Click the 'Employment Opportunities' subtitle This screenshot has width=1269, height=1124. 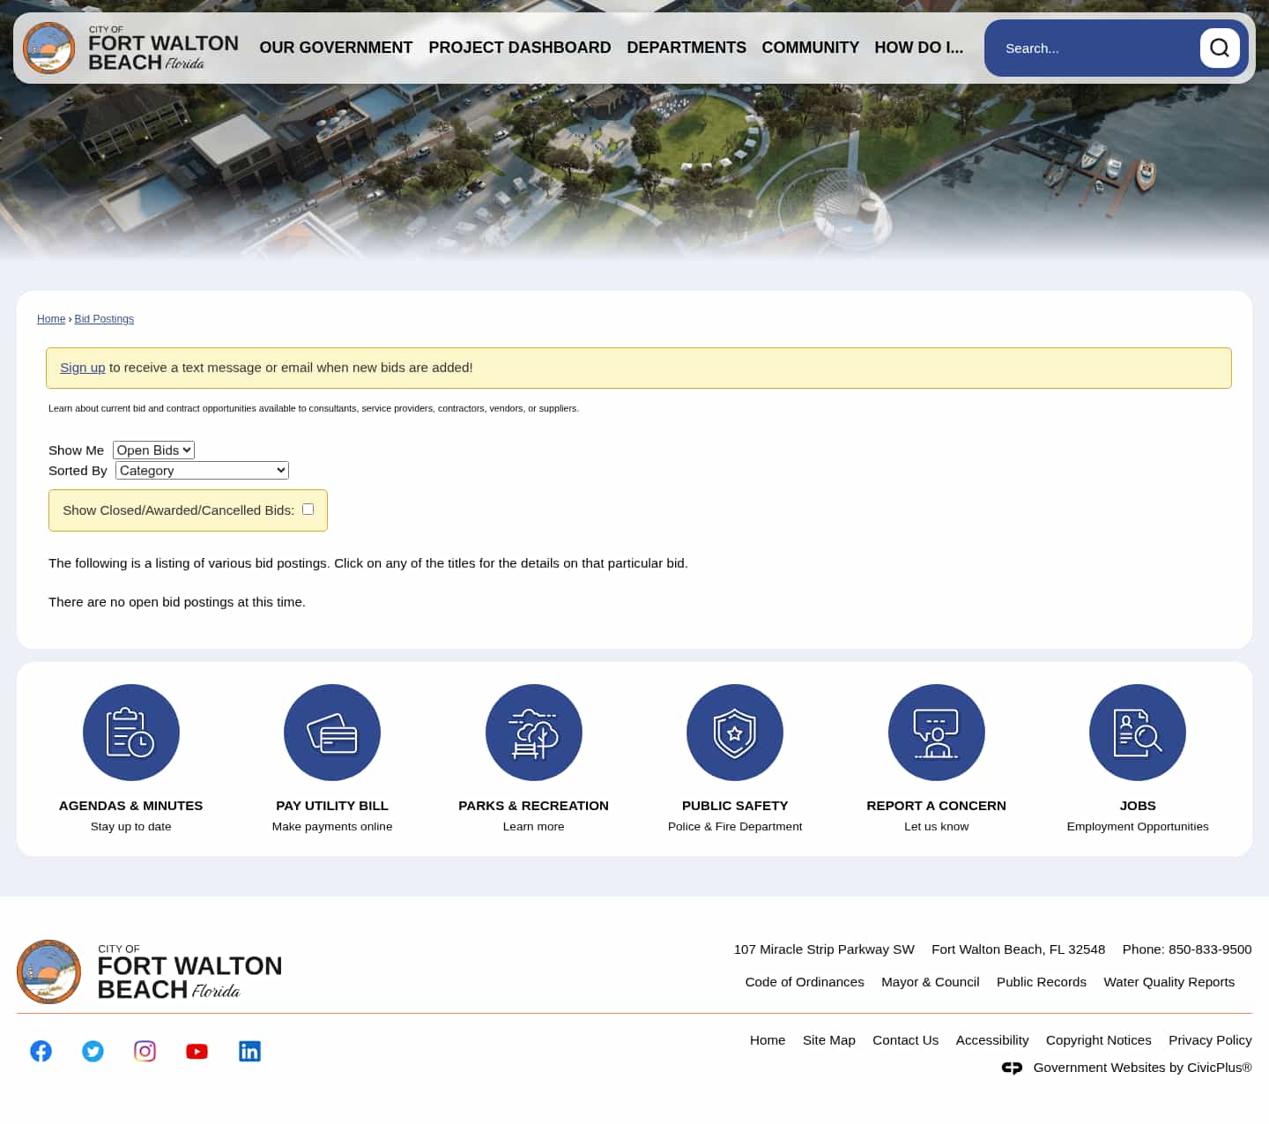[1138, 827]
